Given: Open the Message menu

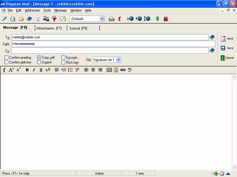Looking at the screenshot, I should [x=60, y=10].
